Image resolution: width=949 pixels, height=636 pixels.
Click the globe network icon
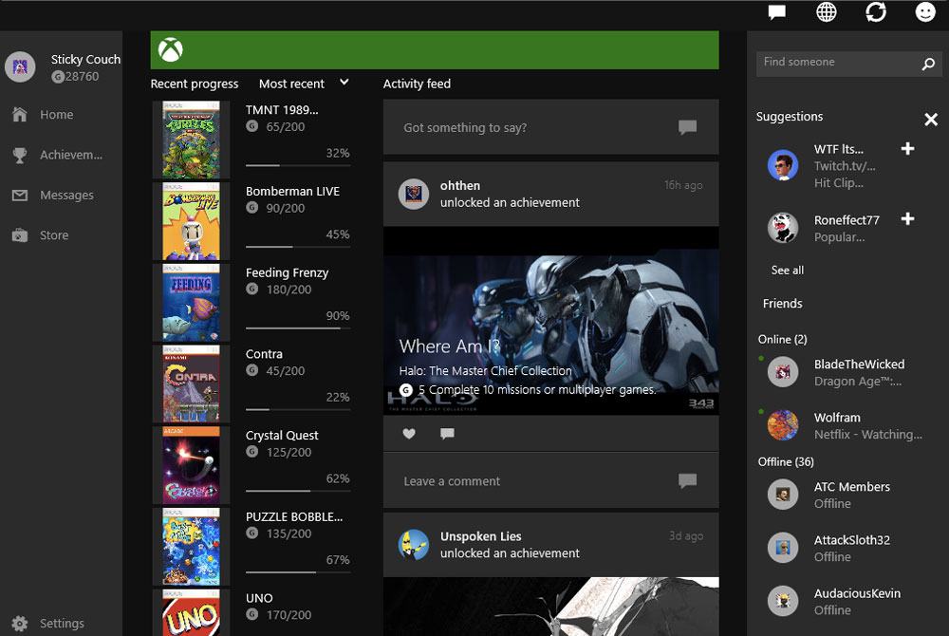(x=827, y=12)
